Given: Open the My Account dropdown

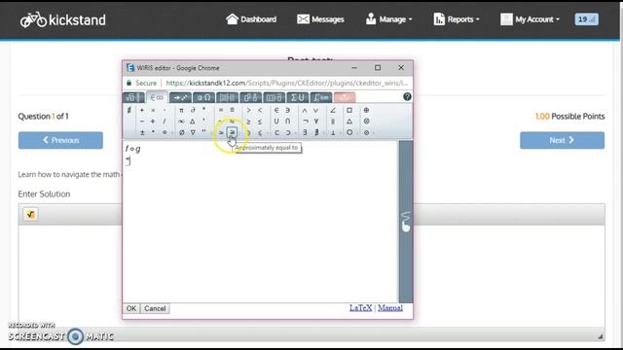Looking at the screenshot, I should [x=530, y=19].
